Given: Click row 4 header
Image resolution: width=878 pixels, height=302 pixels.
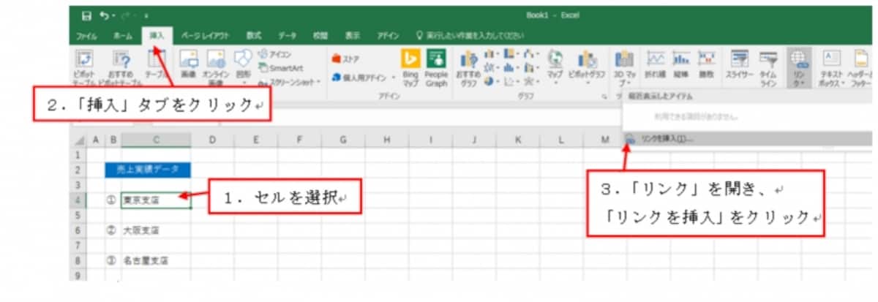Looking at the screenshot, I should point(78,199).
